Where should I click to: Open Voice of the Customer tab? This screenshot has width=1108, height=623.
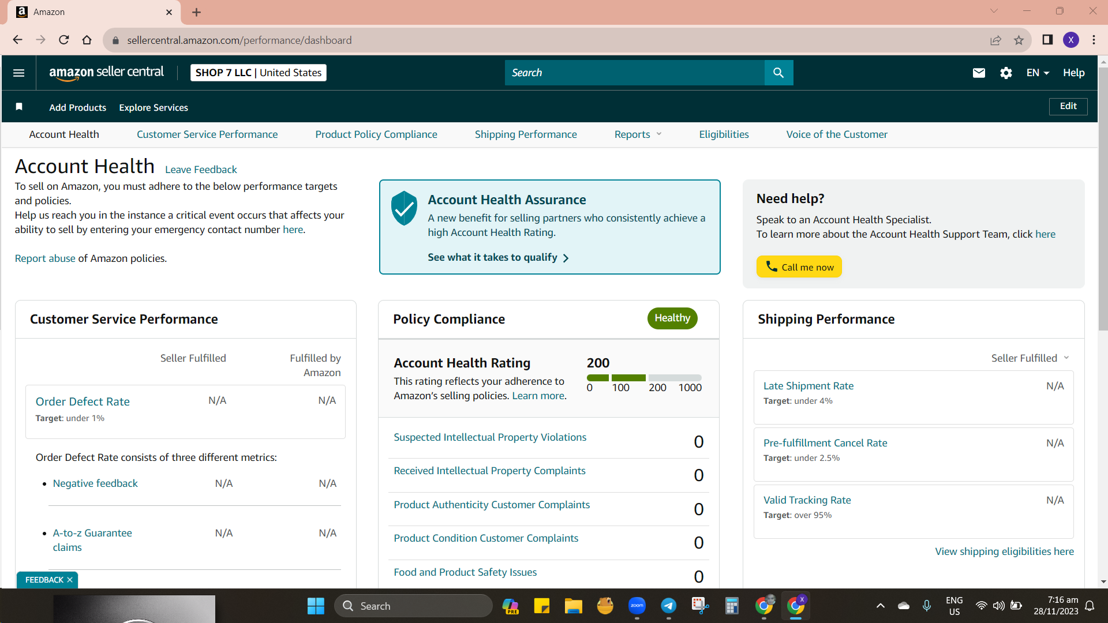(837, 134)
